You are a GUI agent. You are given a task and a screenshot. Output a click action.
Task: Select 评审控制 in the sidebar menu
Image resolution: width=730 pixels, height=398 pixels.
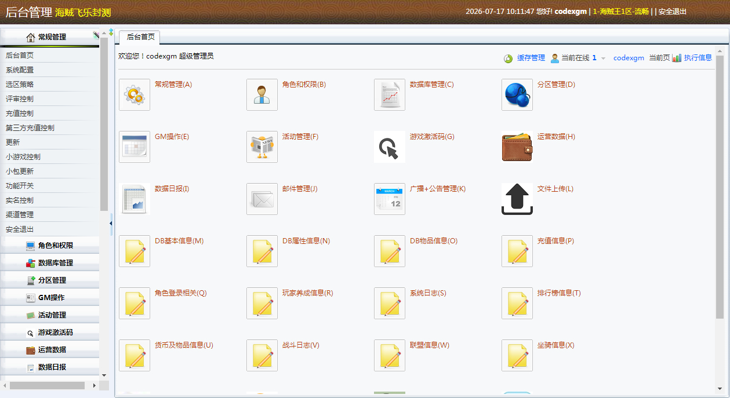coord(20,98)
